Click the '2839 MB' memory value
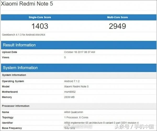 pos(69,97)
